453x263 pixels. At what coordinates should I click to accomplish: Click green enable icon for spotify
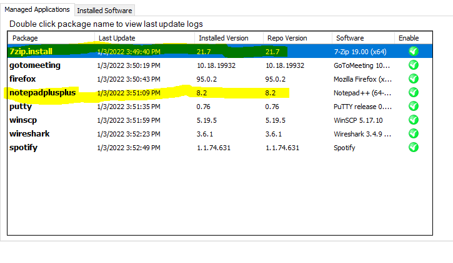pos(413,147)
